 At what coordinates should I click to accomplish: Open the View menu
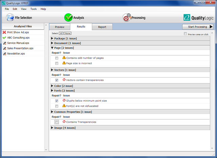pos(24,9)
